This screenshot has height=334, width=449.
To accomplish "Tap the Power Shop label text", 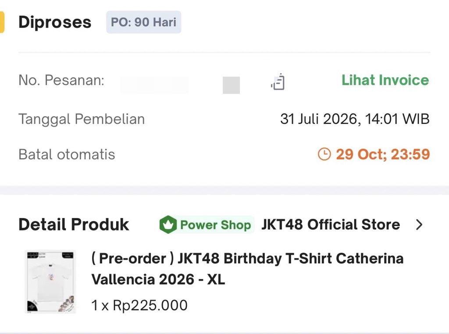I will point(215,225).
